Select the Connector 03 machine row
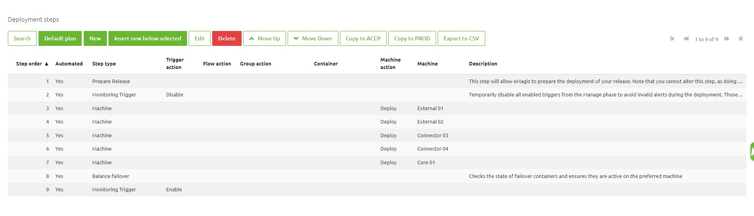 pyautogui.click(x=377, y=135)
